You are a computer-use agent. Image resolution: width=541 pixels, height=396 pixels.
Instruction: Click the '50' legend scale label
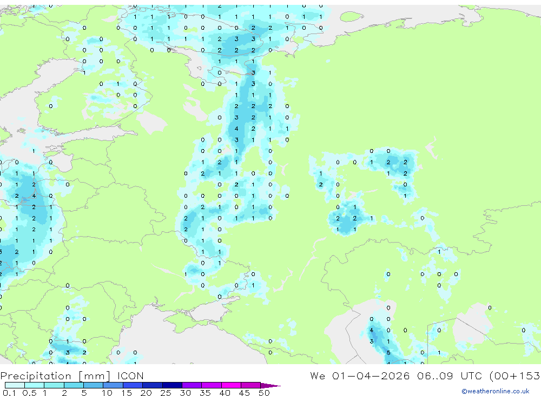264,393
